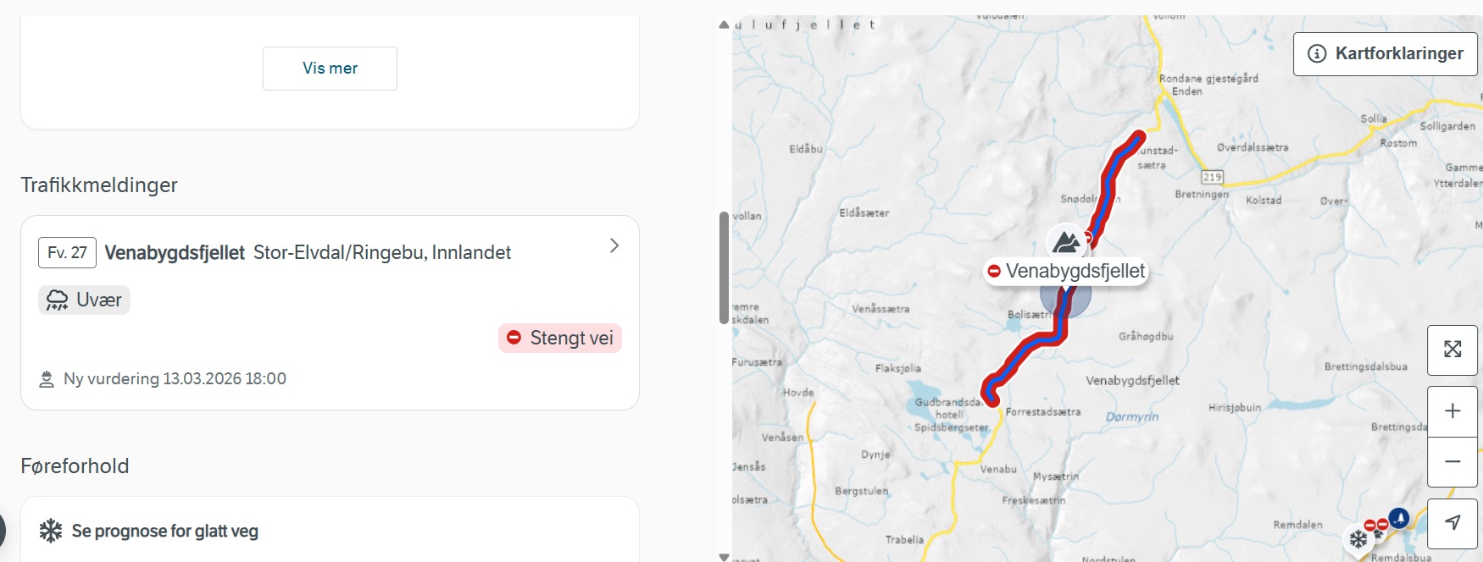Expand the Venabygdsfjellet traffic message chevron
This screenshot has width=1483, height=562.
[614, 245]
